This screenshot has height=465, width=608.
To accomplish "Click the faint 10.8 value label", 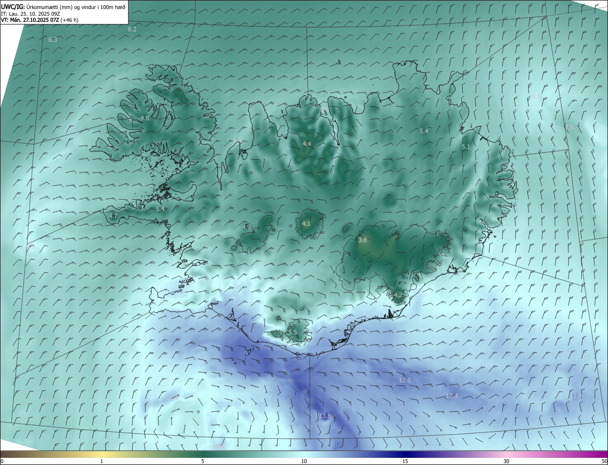I will coord(218,446).
